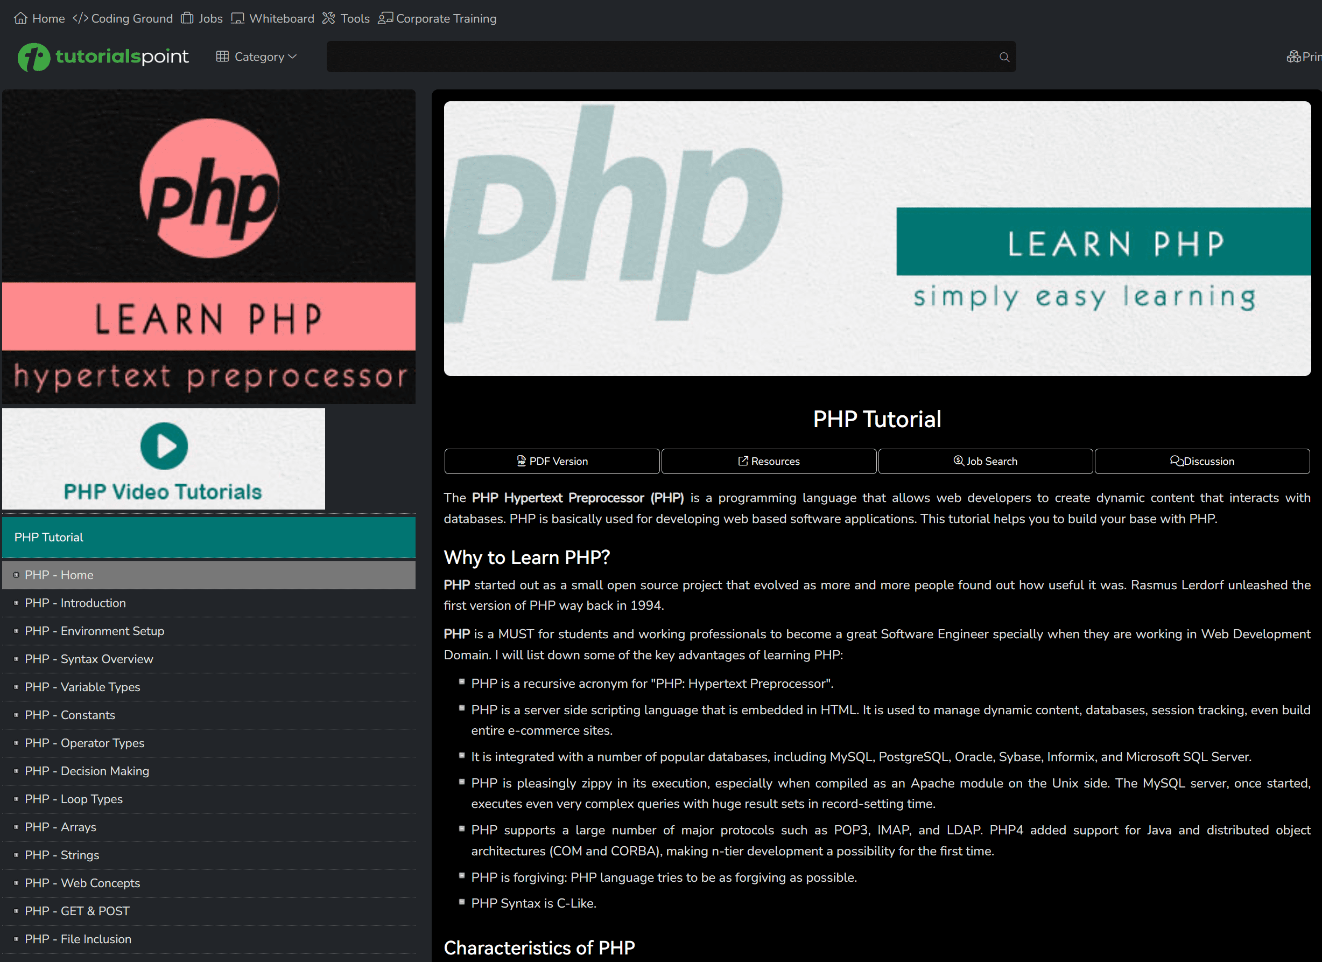The width and height of the screenshot is (1322, 962).
Task: Select PHP - Introduction in sidebar
Action: tap(75, 603)
